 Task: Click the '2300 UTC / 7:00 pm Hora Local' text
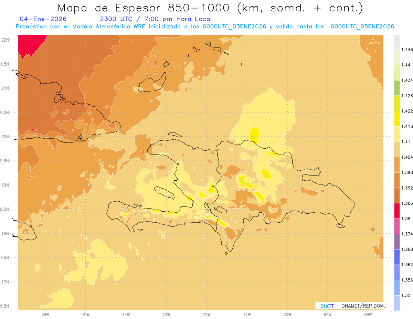point(156,19)
